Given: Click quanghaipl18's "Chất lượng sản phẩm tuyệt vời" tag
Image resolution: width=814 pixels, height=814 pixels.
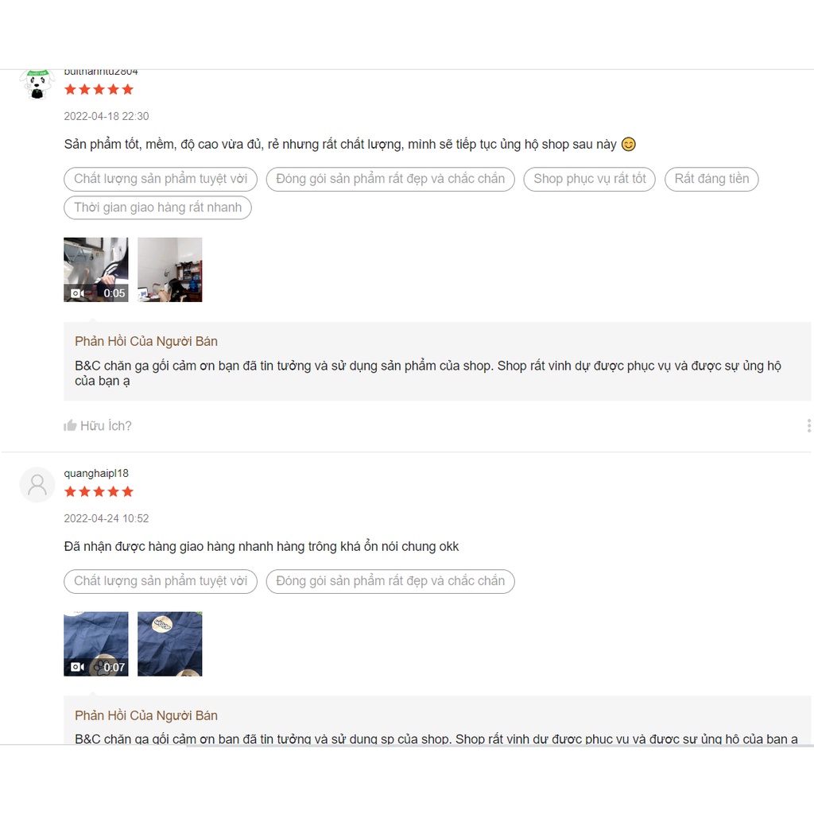Looking at the screenshot, I should [x=161, y=581].
